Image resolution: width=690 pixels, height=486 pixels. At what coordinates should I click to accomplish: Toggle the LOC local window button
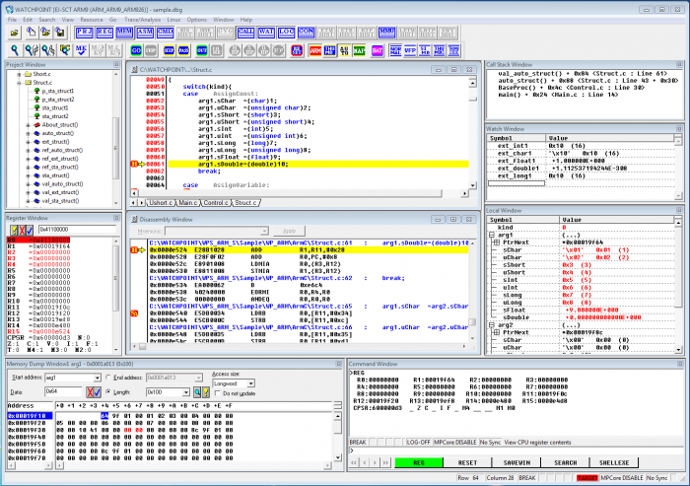[286, 33]
